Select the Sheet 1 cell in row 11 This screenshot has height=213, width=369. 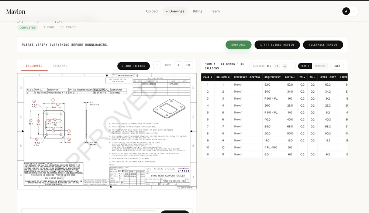(x=247, y=154)
